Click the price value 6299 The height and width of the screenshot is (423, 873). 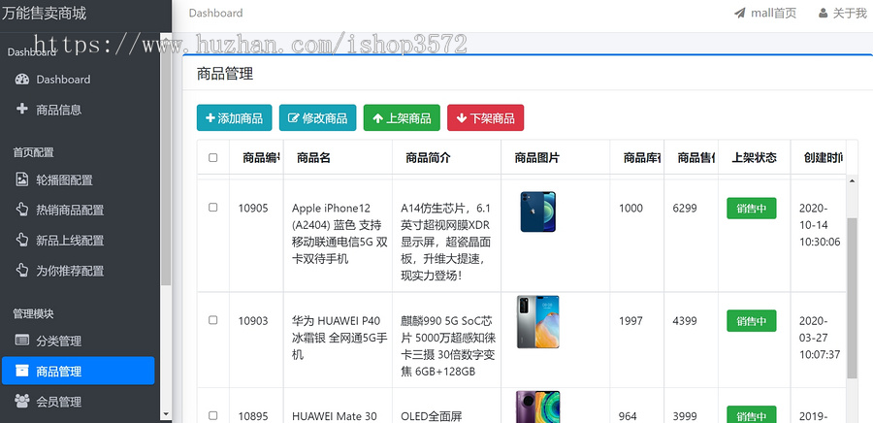point(686,209)
